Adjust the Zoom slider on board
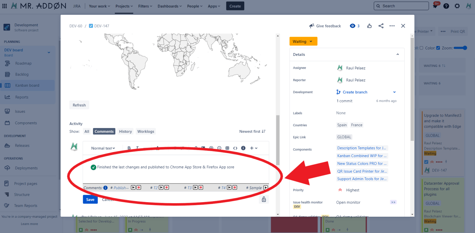 click(x=460, y=48)
